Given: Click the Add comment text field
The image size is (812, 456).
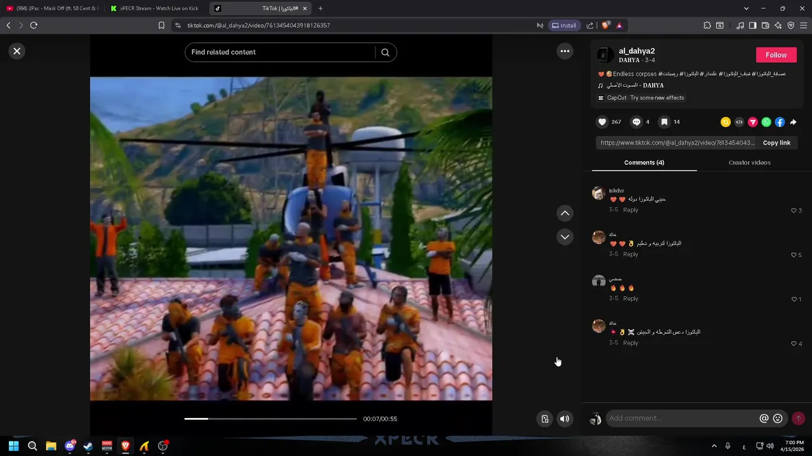Looking at the screenshot, I should click(682, 419).
